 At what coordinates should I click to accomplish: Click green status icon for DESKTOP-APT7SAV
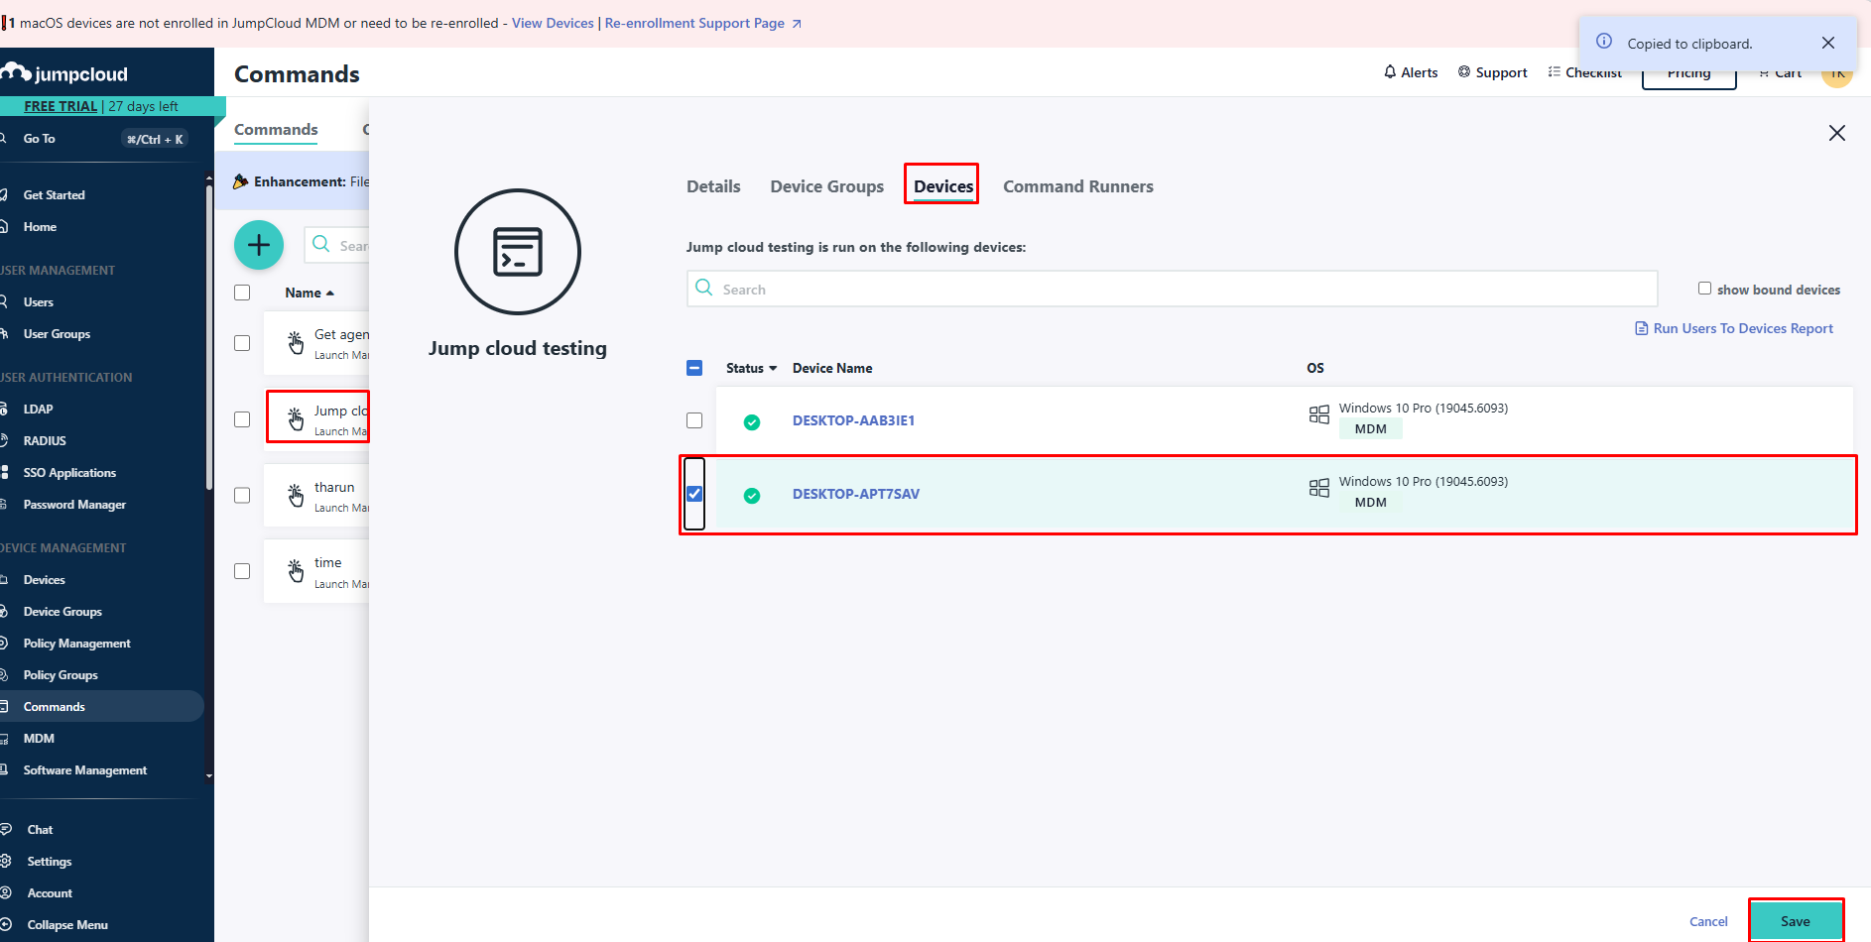pyautogui.click(x=752, y=495)
